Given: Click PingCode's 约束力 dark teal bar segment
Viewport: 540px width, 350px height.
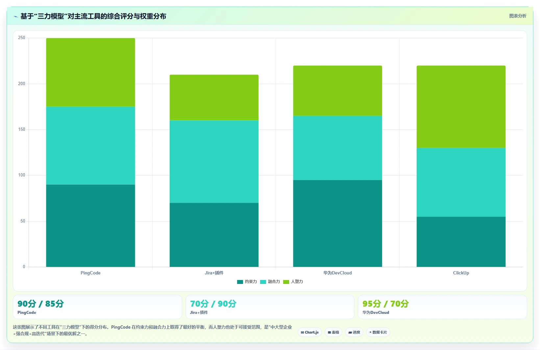Looking at the screenshot, I should (90, 226).
